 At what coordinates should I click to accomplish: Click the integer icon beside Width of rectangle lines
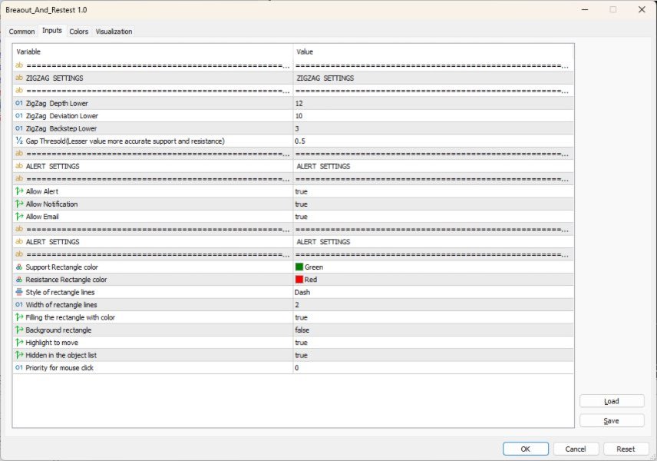point(19,304)
